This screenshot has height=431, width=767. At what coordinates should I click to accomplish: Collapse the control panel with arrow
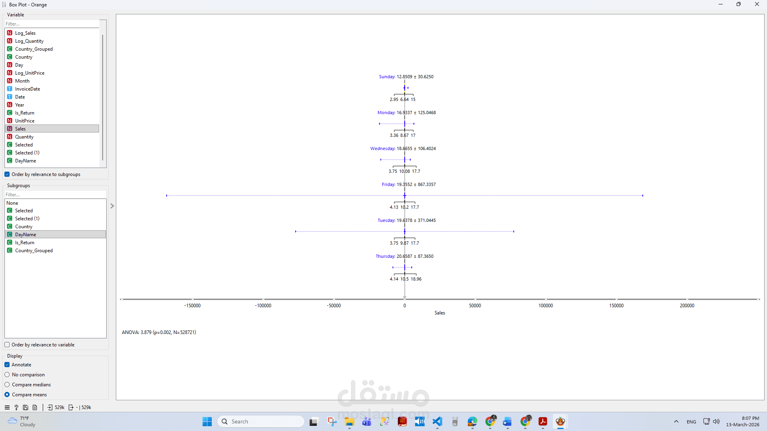(112, 206)
